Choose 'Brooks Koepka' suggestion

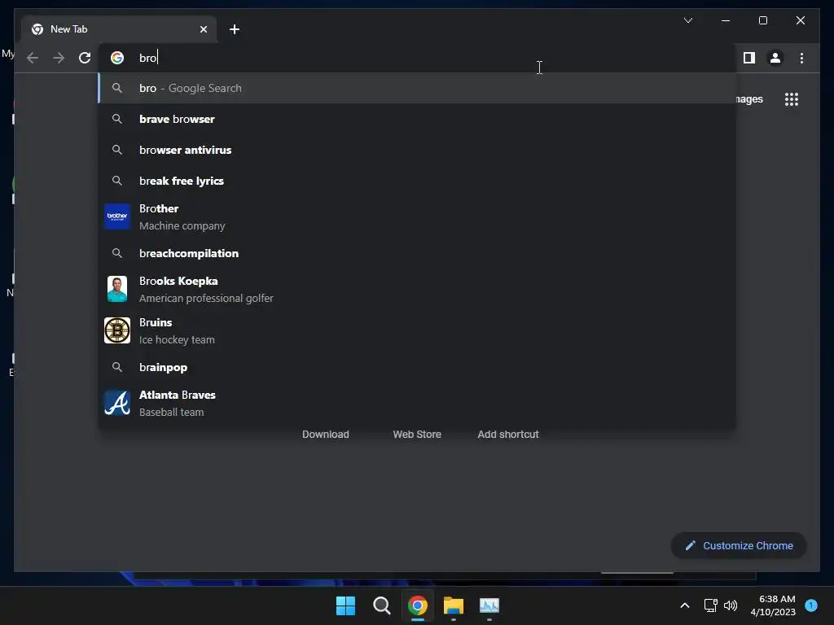[418, 289]
